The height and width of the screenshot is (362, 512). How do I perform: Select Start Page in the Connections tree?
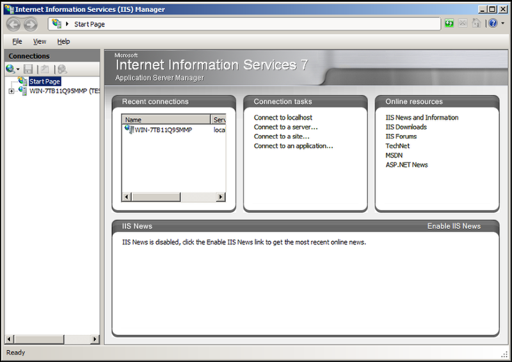pyautogui.click(x=44, y=82)
